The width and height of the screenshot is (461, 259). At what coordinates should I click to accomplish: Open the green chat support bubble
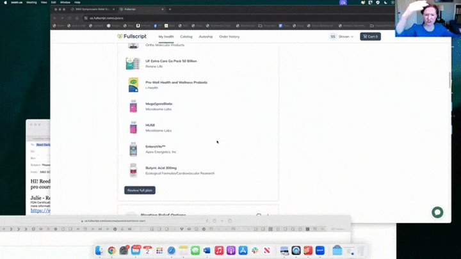click(437, 212)
